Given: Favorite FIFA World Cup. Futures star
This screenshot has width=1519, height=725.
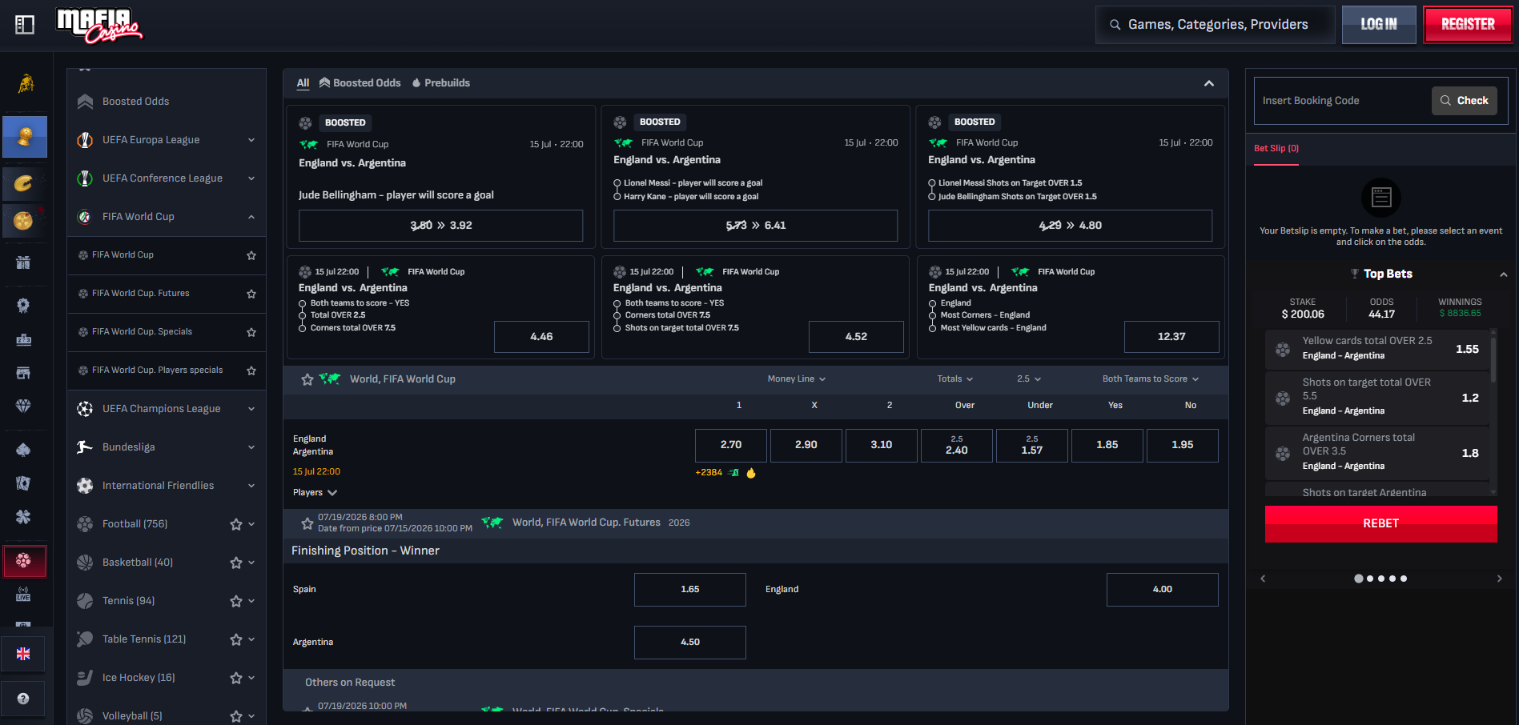Looking at the screenshot, I should 251,294.
